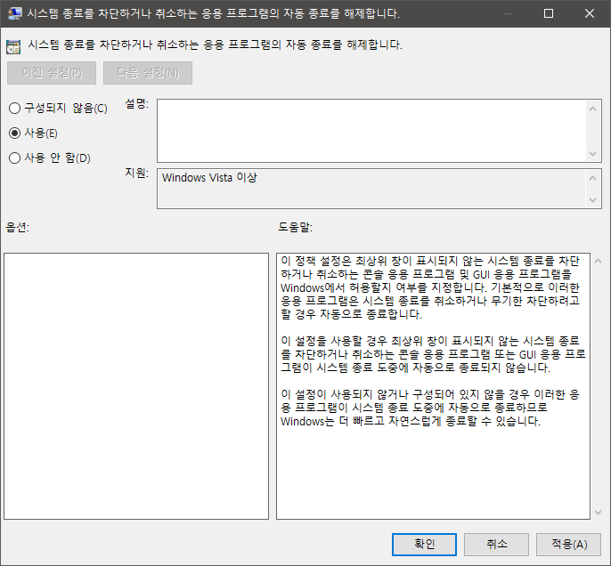The width and height of the screenshot is (611, 566).
Task: Click the title bar application icon
Action: pos(14,13)
